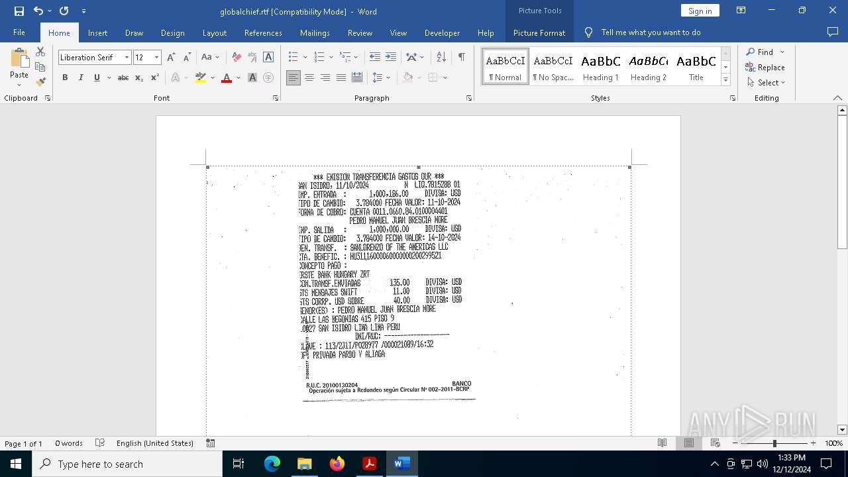Open the Picture Format tab

539,32
